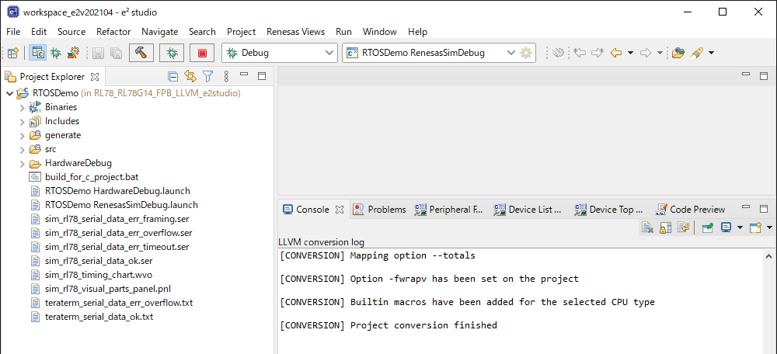777x354 pixels.
Task: Open the Back history dropdown arrow
Action: tap(630, 53)
